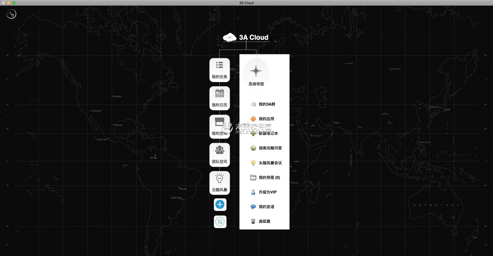Open 团队空间 team card
The image size is (493, 256).
coord(220,155)
